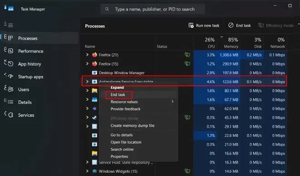Open the Resource values submenu arrow
This screenshot has height=176, width=300.
(x=172, y=102)
